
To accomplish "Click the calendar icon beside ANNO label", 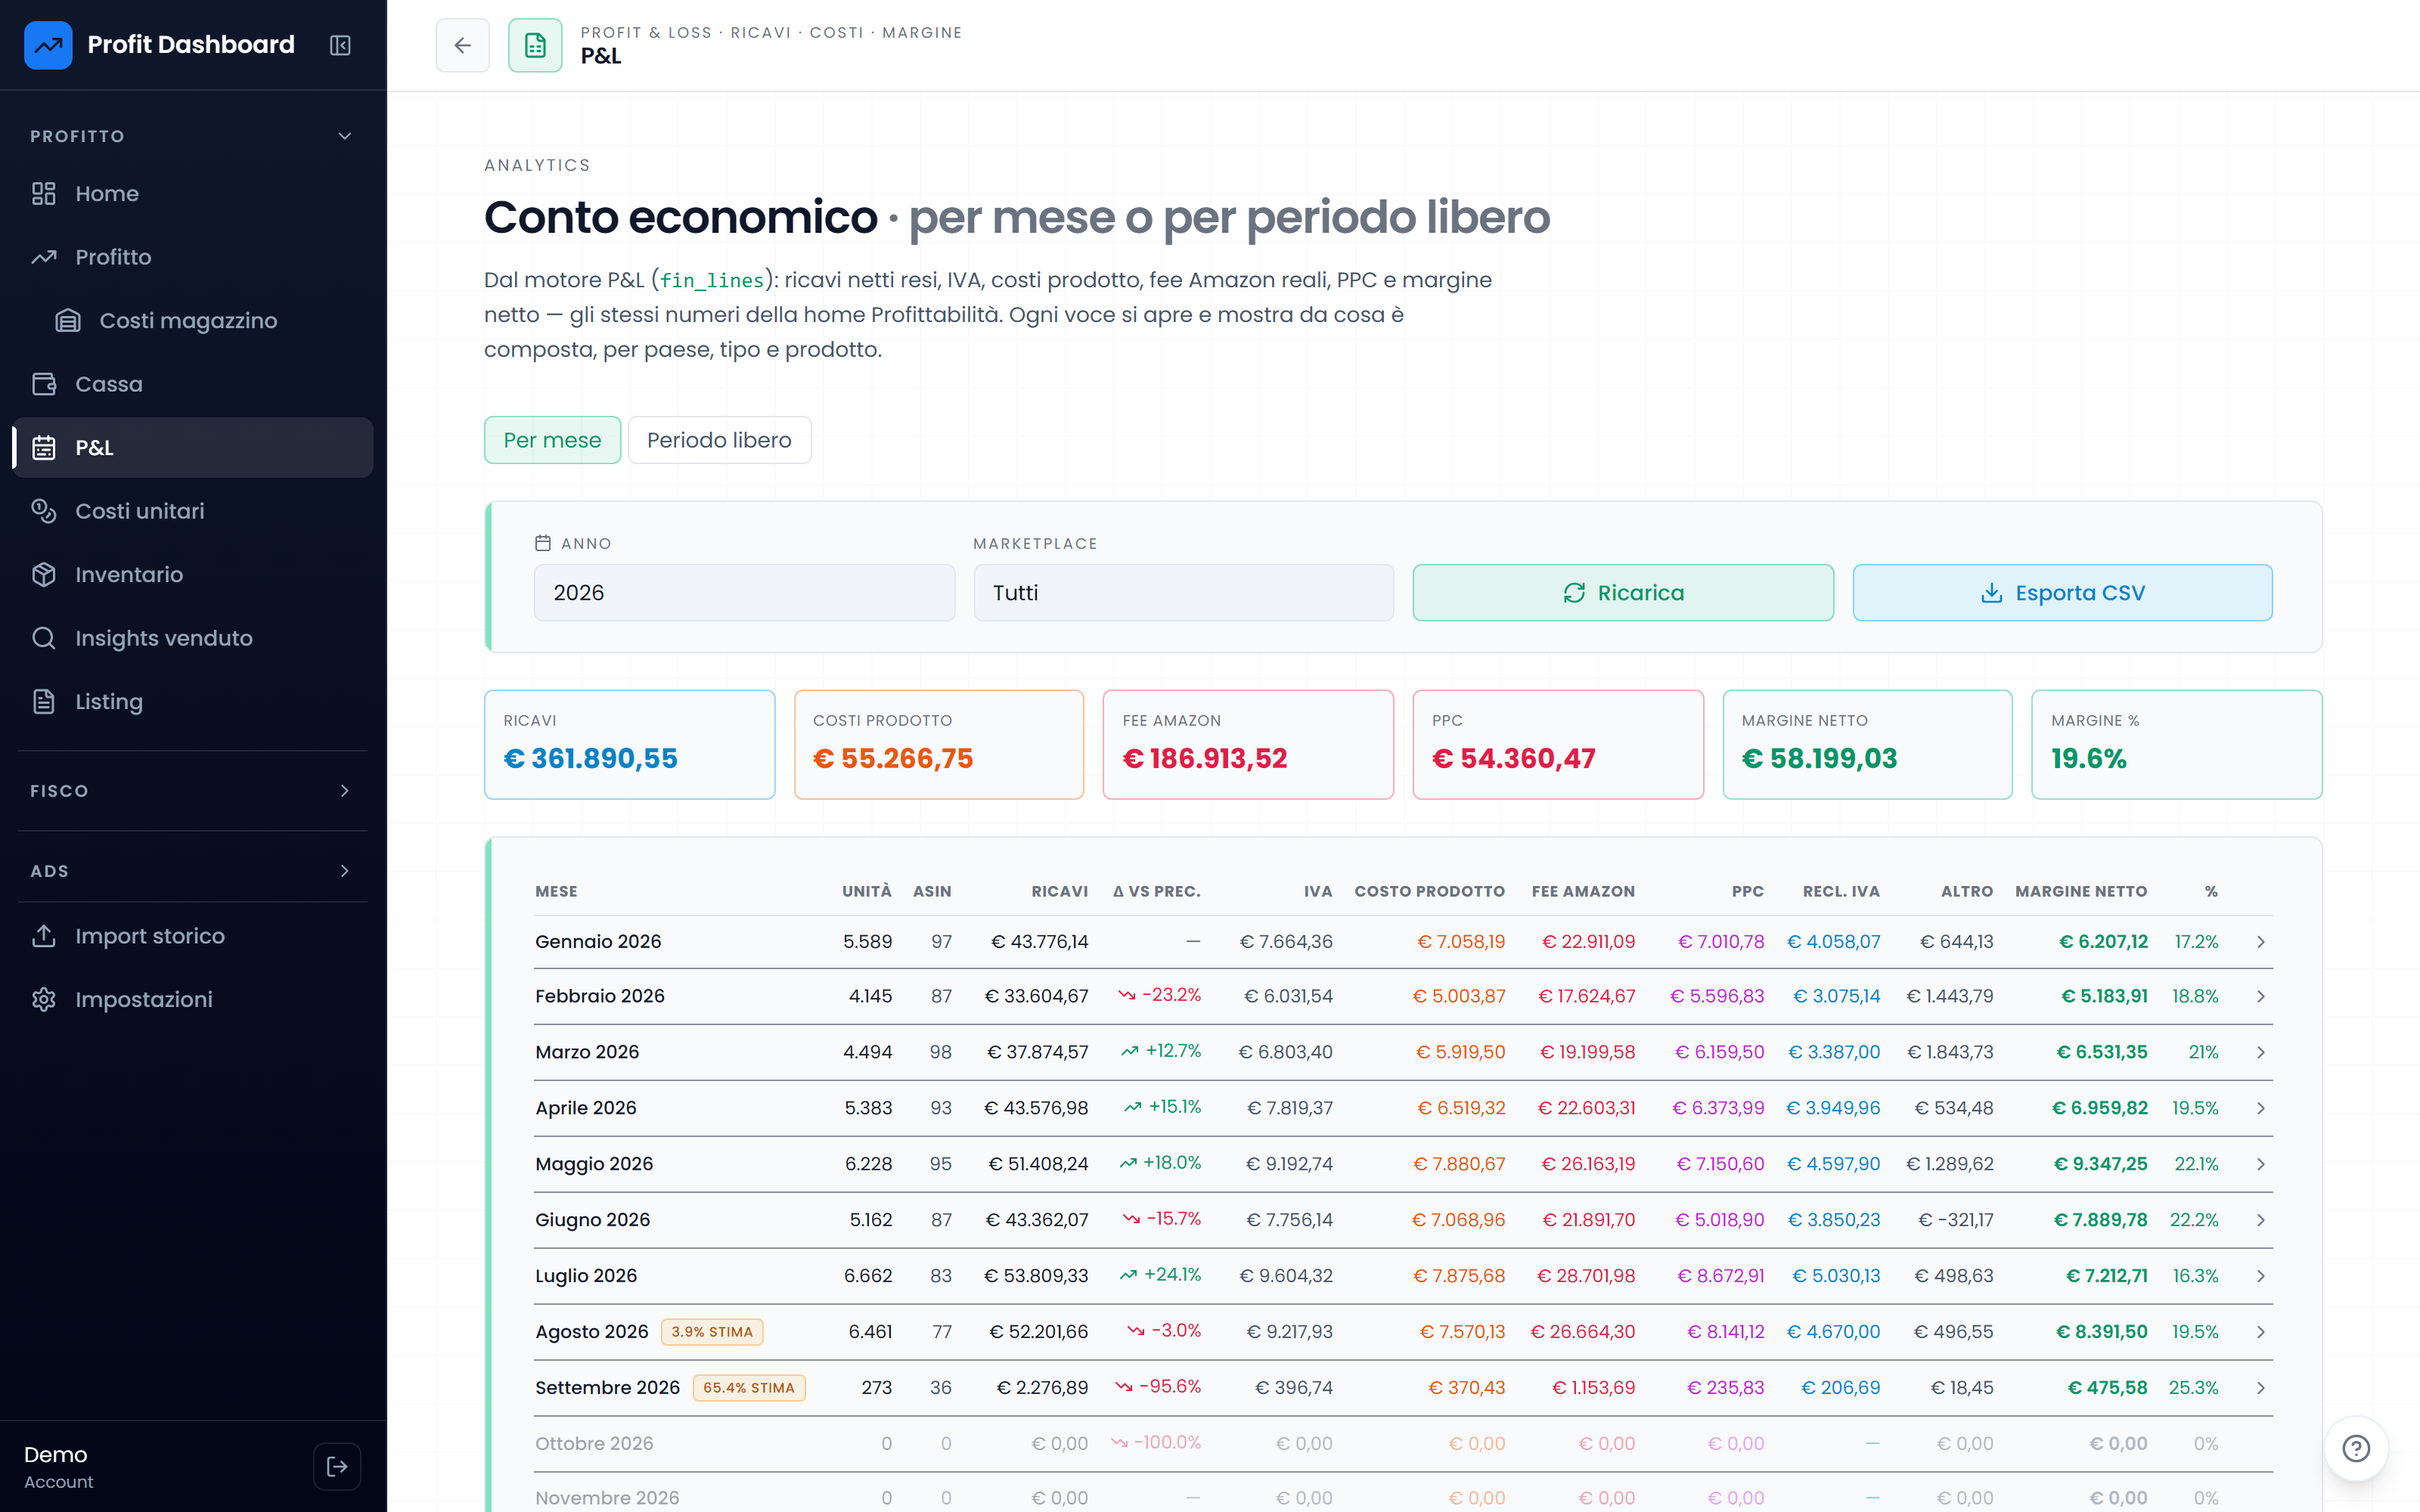I will 543,543.
